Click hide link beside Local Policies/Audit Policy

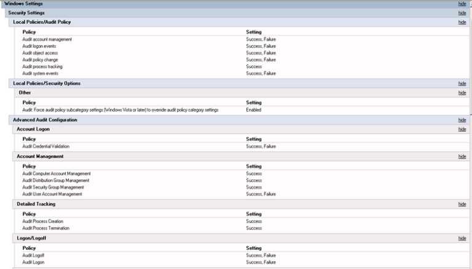coord(462,22)
